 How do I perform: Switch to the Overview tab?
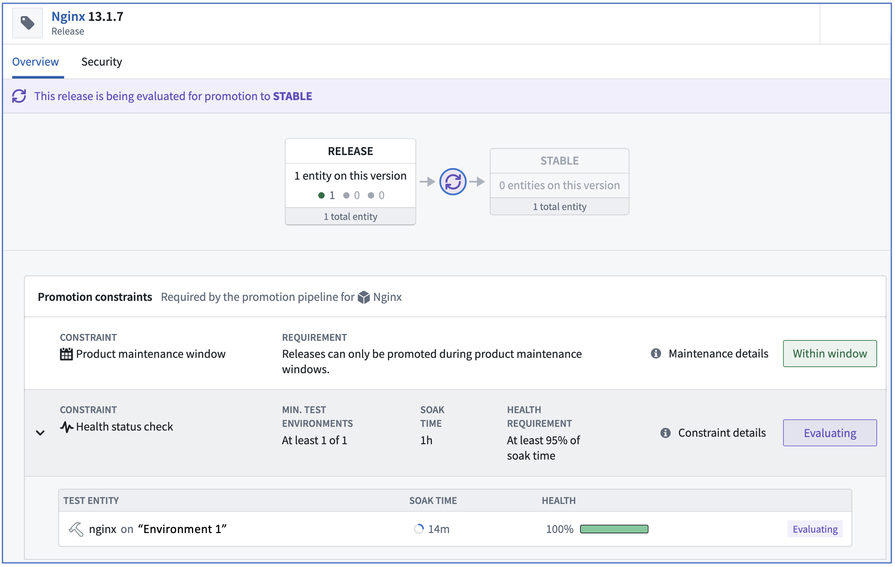pos(35,62)
